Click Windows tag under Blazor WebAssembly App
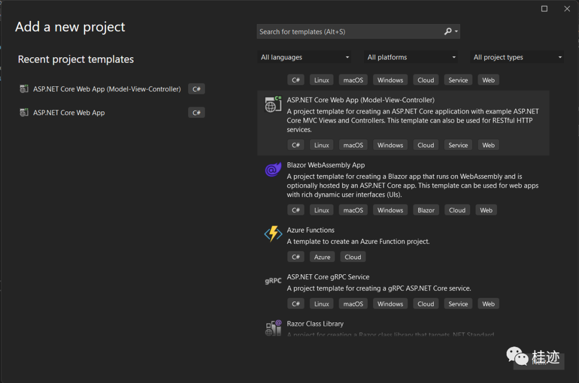Image resolution: width=579 pixels, height=383 pixels. [390, 210]
